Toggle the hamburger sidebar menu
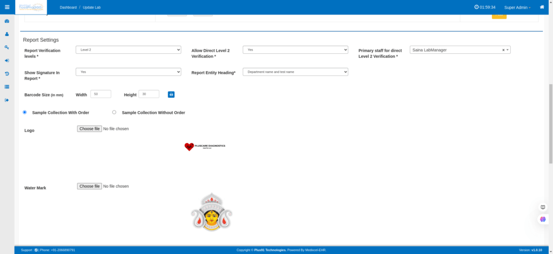 coord(7,7)
